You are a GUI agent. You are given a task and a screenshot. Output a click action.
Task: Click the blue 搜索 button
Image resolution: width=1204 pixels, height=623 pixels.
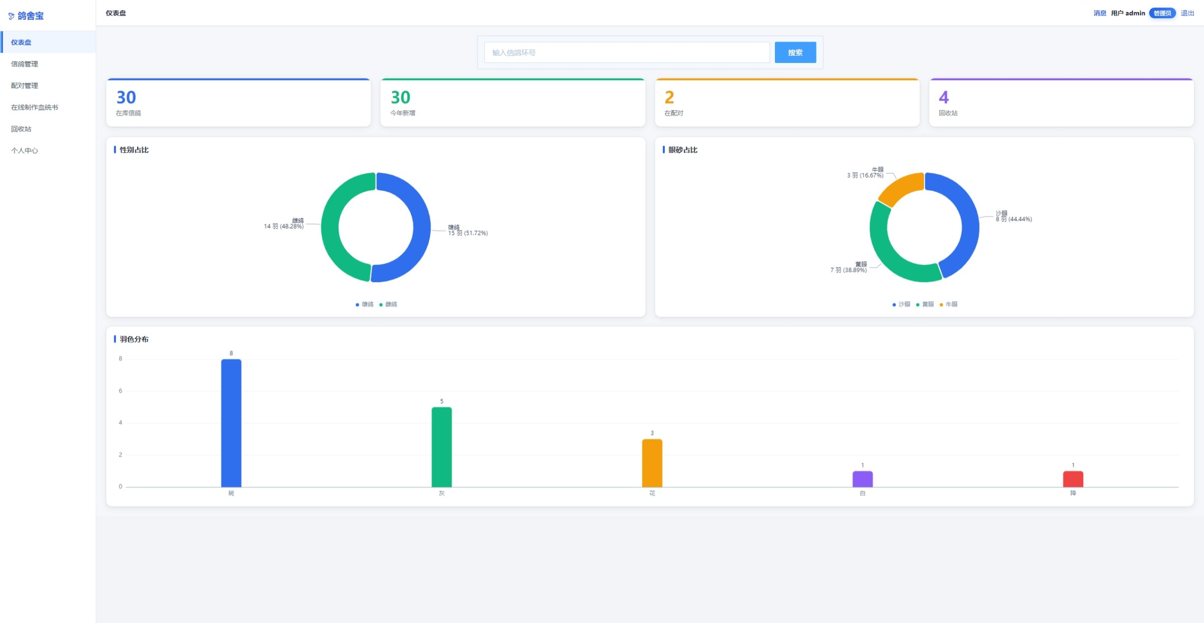click(795, 53)
